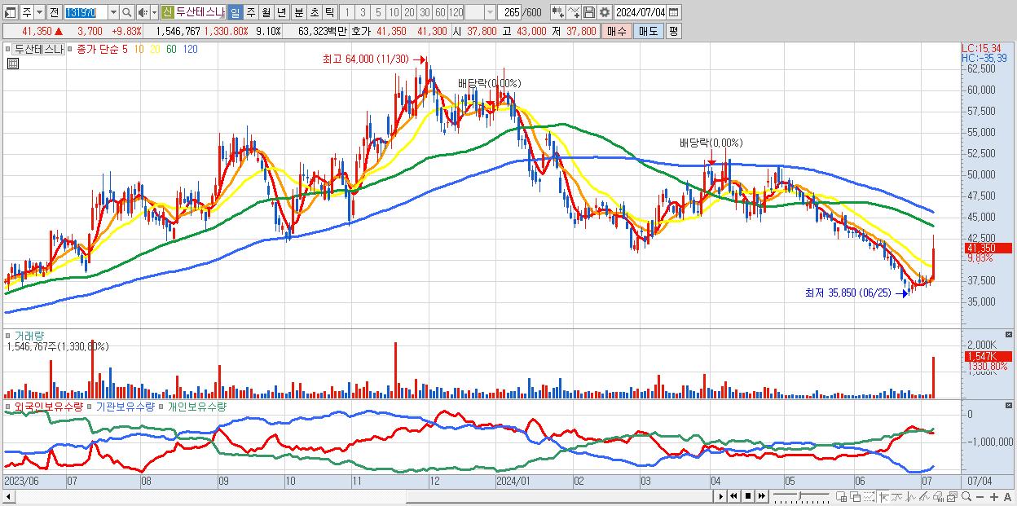Click the play button in bottom playback controls
The height and width of the screenshot is (506, 1017).
(x=721, y=496)
